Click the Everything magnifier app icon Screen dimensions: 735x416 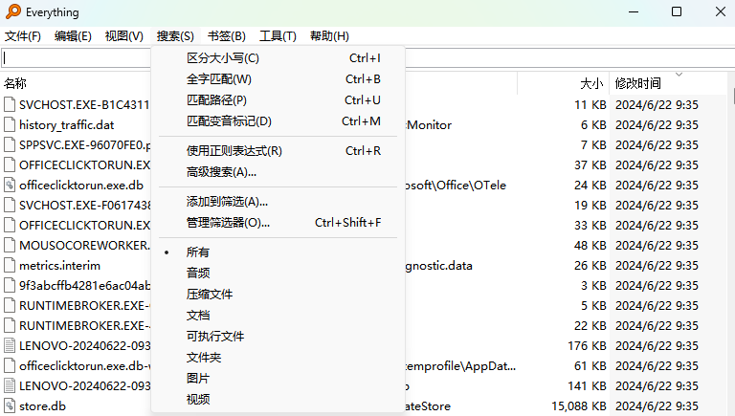coord(13,11)
